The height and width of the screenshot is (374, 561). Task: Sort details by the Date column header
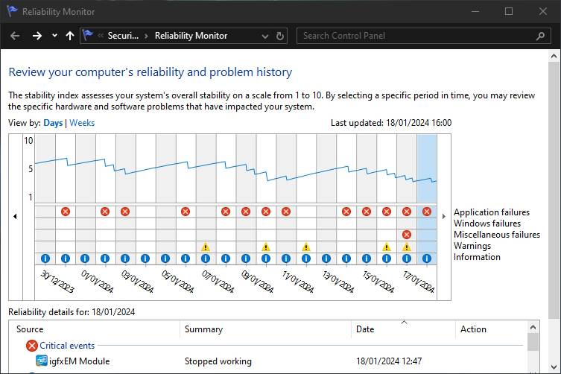click(x=365, y=329)
